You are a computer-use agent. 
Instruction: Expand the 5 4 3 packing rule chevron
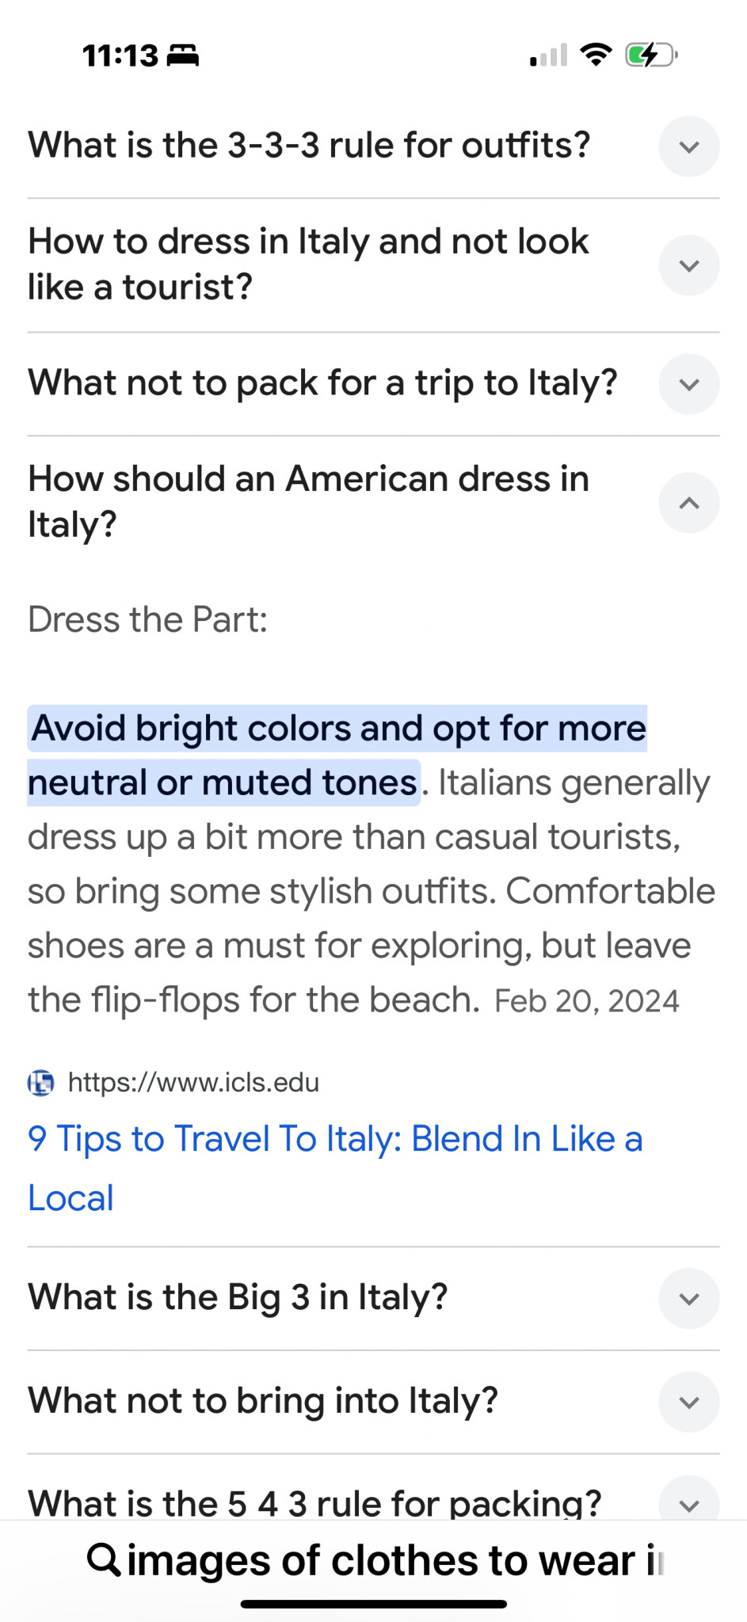(x=688, y=1503)
